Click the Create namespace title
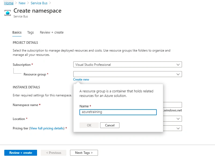Screen dimensions: 215x160 click(x=37, y=11)
